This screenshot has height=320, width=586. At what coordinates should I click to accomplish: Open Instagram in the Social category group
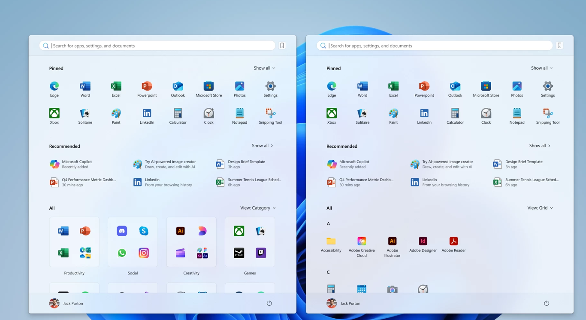pyautogui.click(x=144, y=253)
